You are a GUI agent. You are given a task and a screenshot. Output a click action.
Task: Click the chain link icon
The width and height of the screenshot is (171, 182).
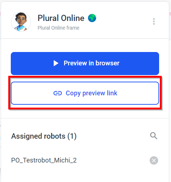coord(58,93)
